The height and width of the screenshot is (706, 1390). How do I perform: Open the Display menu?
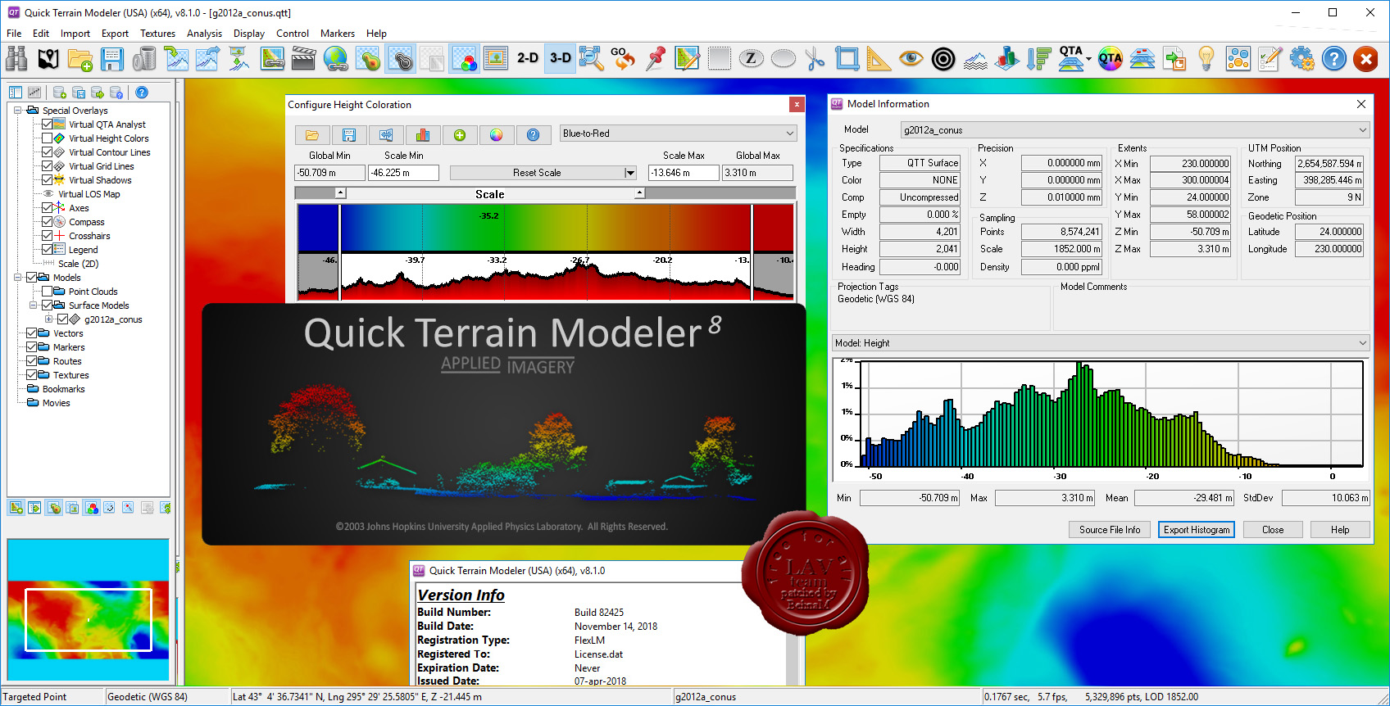pyautogui.click(x=249, y=34)
